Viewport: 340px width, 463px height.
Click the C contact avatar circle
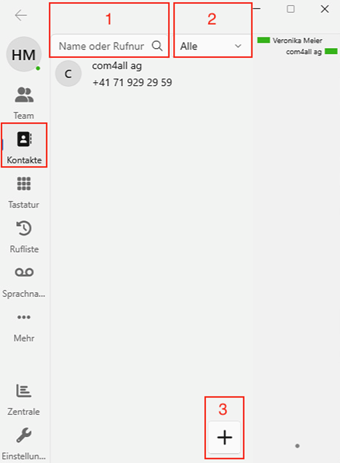68,74
